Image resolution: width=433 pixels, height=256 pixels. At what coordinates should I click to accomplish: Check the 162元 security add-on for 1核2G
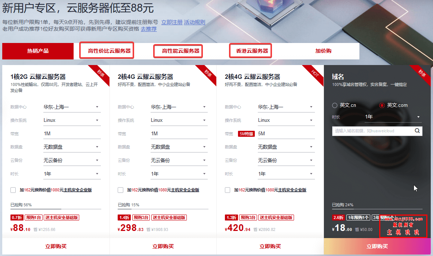(13, 190)
